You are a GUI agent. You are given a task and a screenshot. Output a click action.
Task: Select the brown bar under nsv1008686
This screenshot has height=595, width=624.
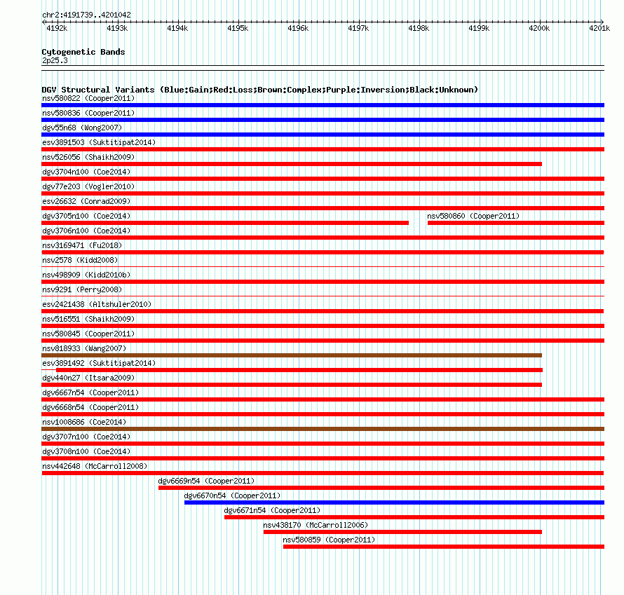coord(323,429)
